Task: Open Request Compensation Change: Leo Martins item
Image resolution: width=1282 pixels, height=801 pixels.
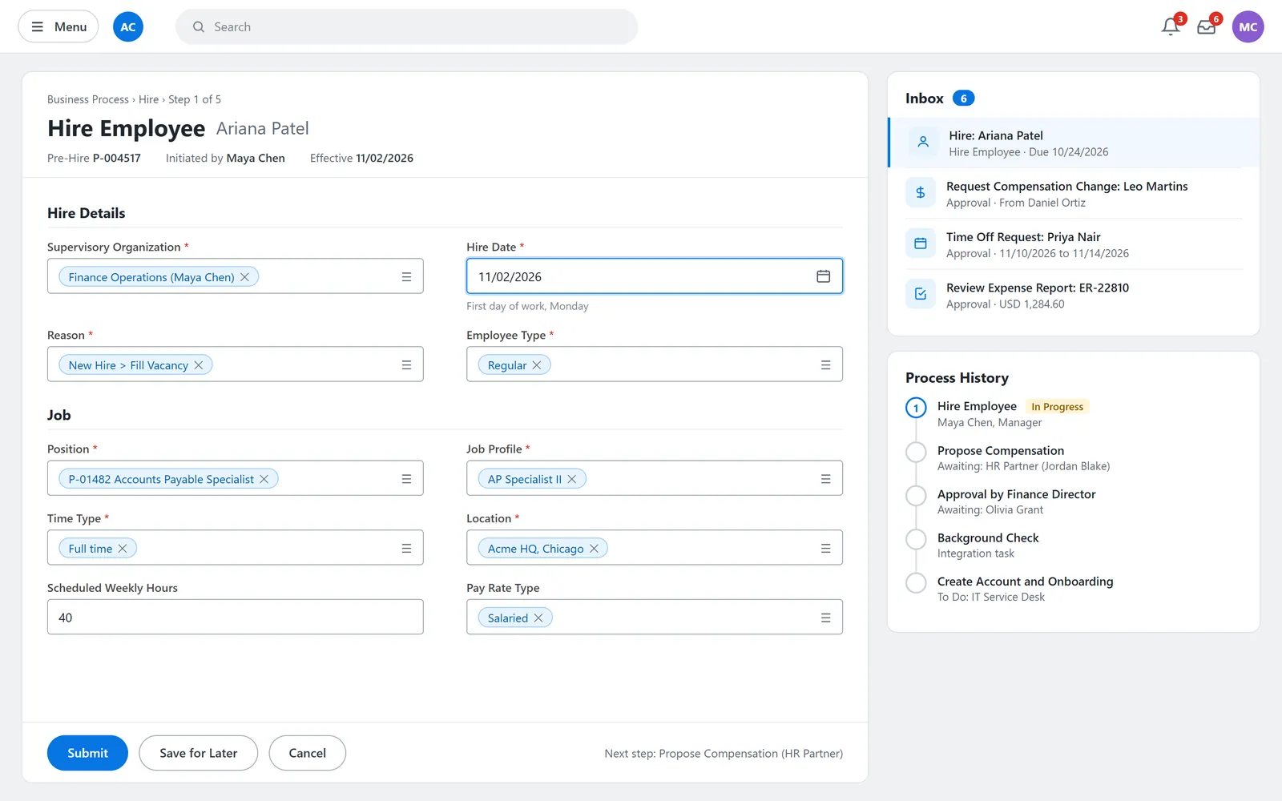Action: point(1074,194)
